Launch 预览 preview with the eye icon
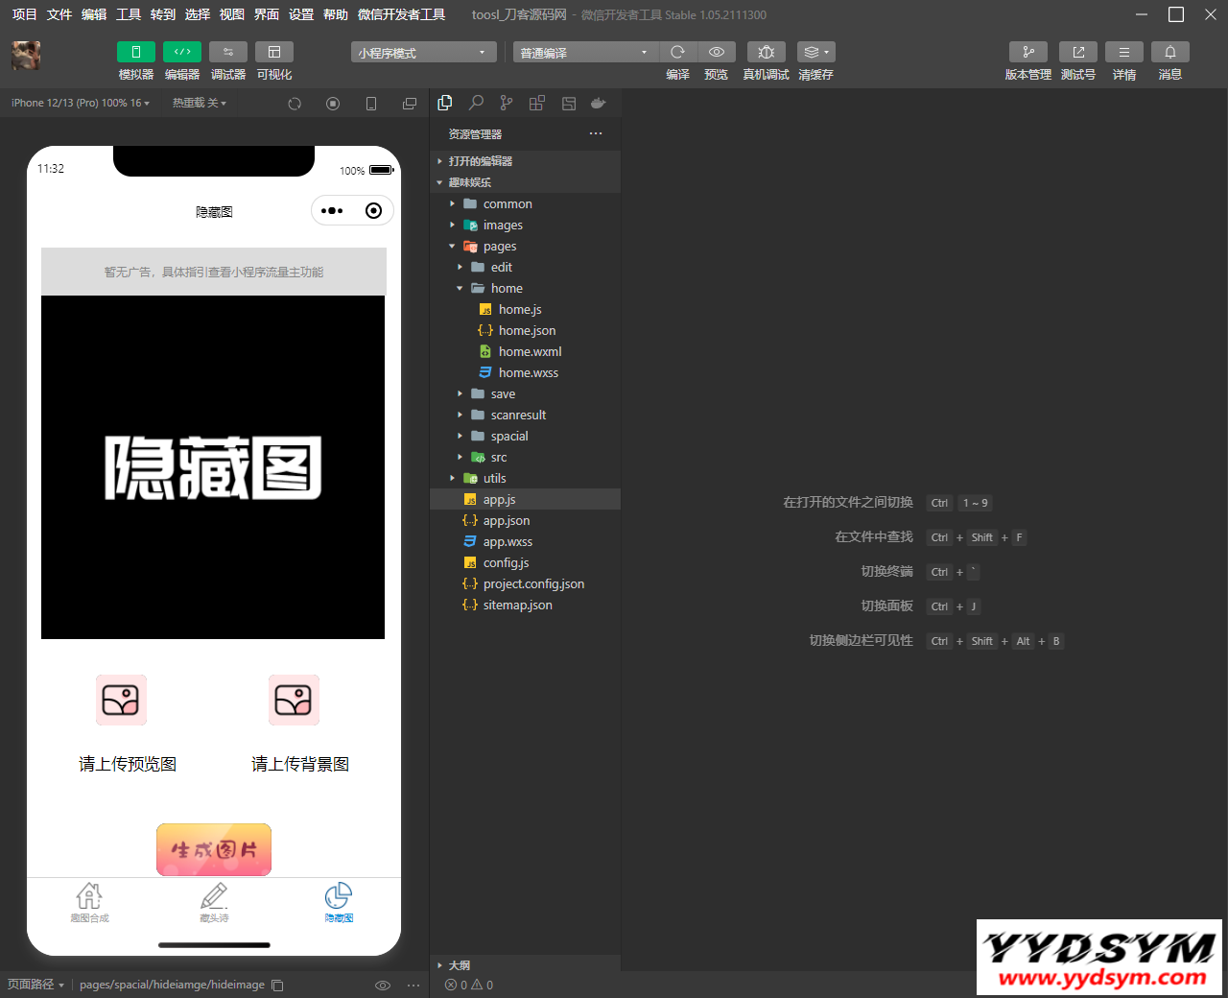The width and height of the screenshot is (1228, 998). pyautogui.click(x=716, y=52)
